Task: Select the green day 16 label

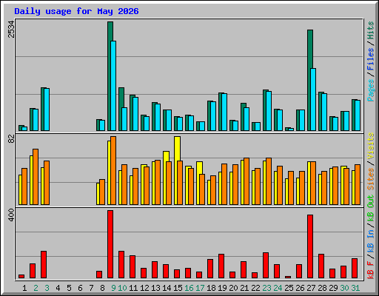Action: tap(189, 288)
